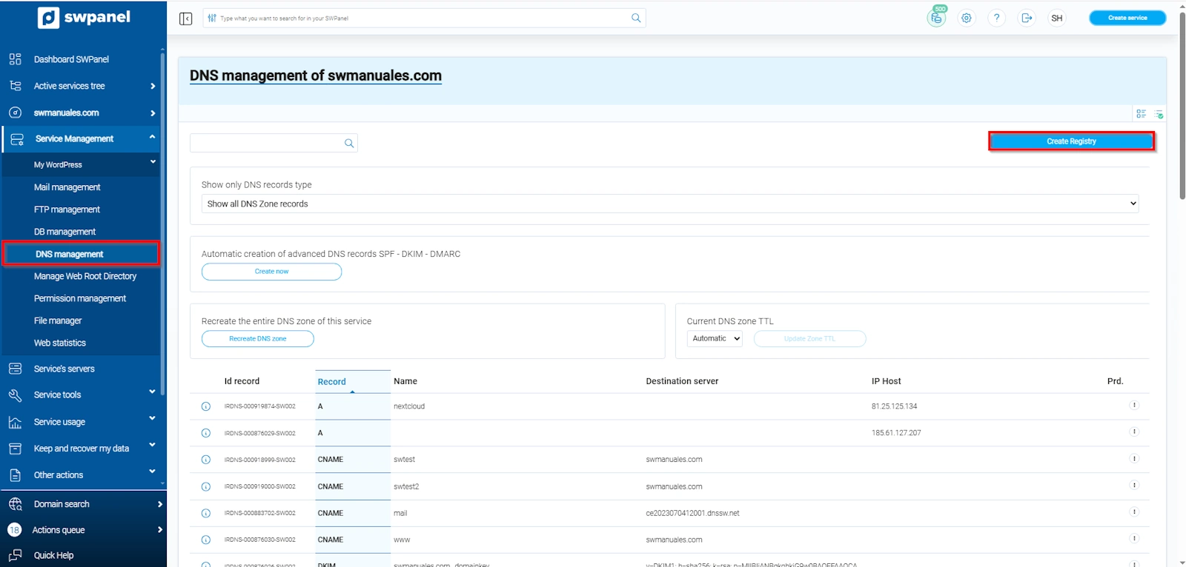Screen dimensions: 1186x567
Task: Expand the Service usage menu
Action: pos(152,419)
